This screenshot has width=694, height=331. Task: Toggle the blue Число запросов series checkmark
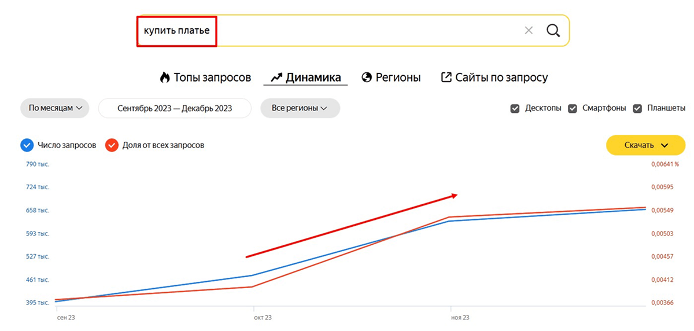click(27, 145)
